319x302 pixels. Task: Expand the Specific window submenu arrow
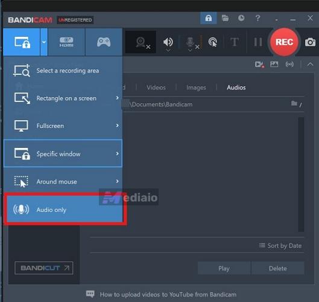(x=117, y=153)
